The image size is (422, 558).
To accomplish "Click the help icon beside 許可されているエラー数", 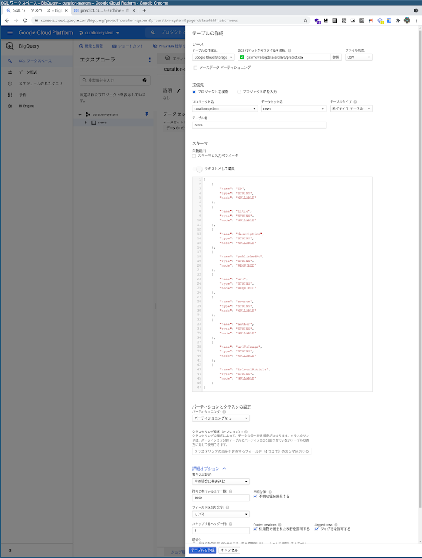I will coord(230,491).
